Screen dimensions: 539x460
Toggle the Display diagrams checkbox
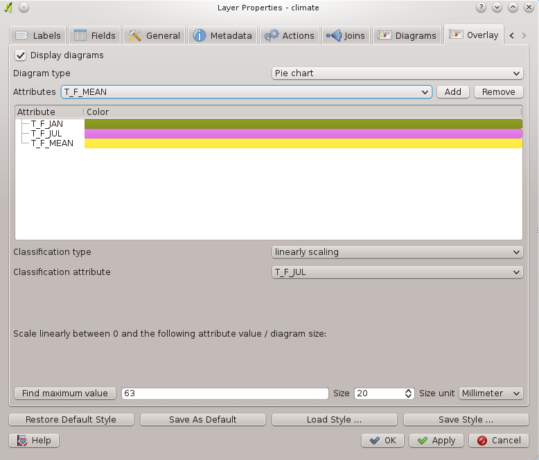pos(20,55)
